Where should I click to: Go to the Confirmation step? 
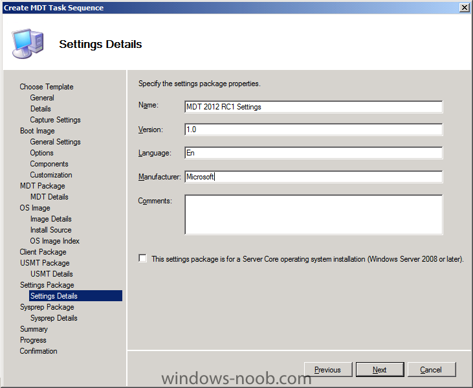tap(38, 351)
